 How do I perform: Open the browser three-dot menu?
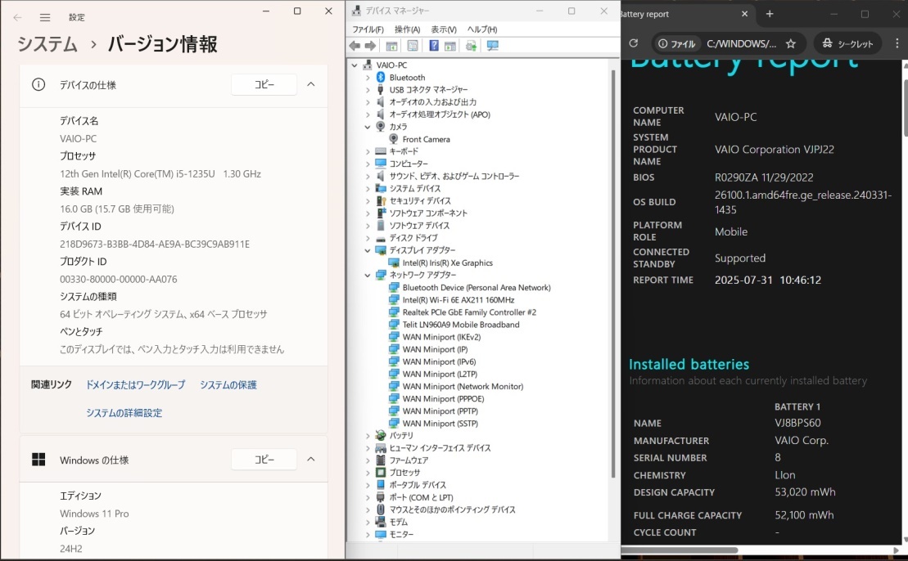897,43
